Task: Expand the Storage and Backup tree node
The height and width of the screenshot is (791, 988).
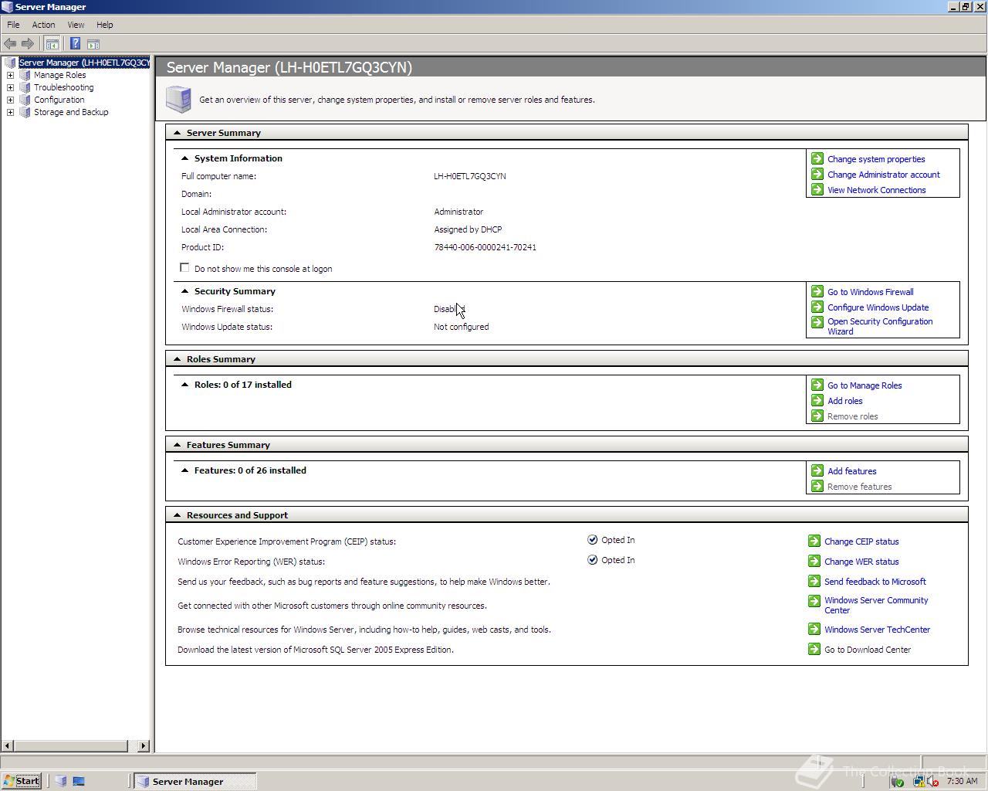Action: coord(10,112)
